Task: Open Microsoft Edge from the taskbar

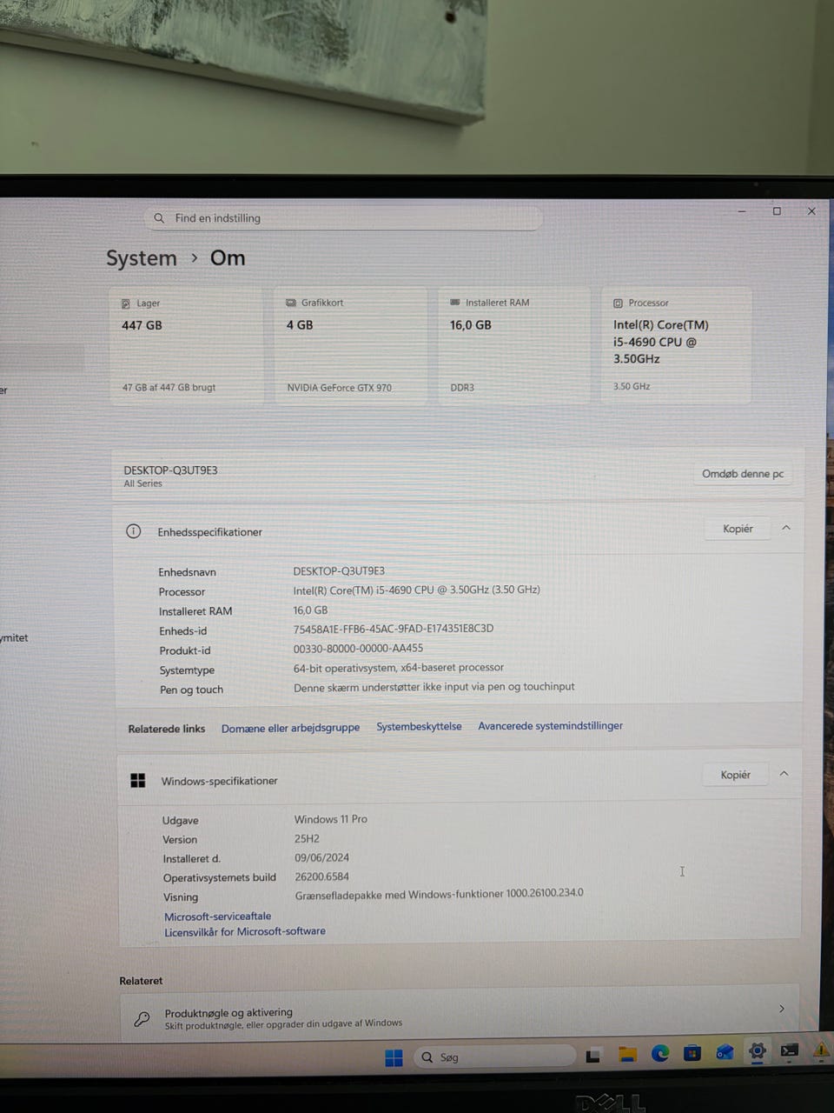Action: coord(660,1054)
